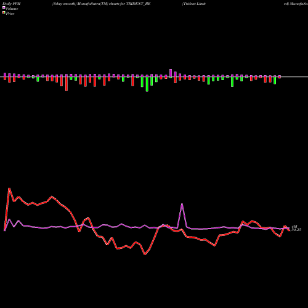Click the '(Trident Limit' company name text
The height and width of the screenshot is (308, 308).
(x=194, y=4)
